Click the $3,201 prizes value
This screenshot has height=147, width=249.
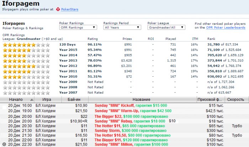(x=126, y=66)
